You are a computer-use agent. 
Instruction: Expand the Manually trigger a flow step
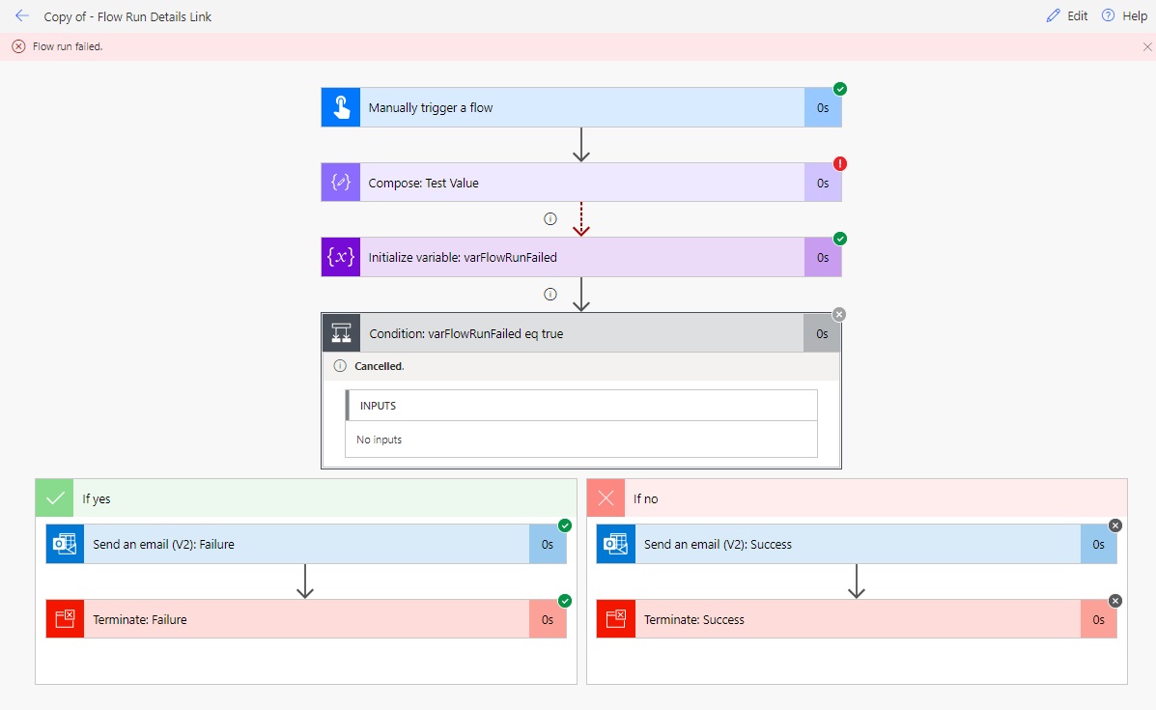coord(579,107)
